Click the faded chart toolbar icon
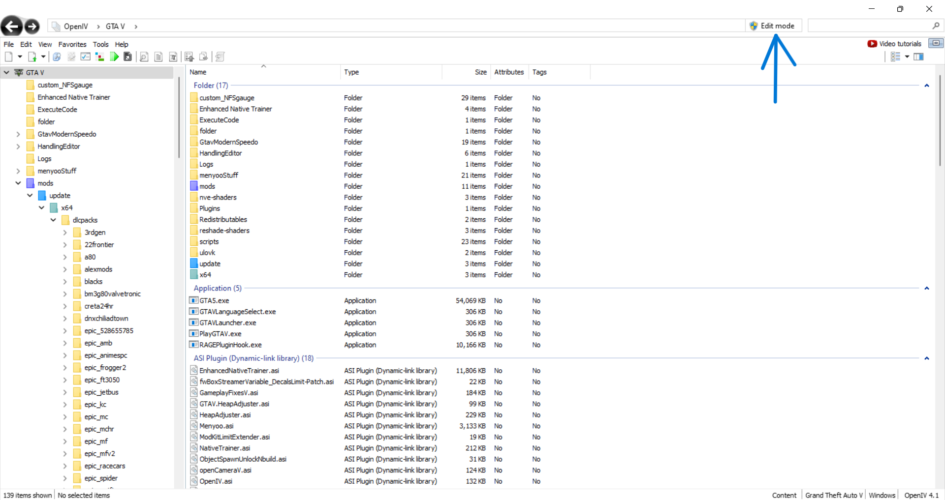This screenshot has height=500, width=945. [x=71, y=57]
